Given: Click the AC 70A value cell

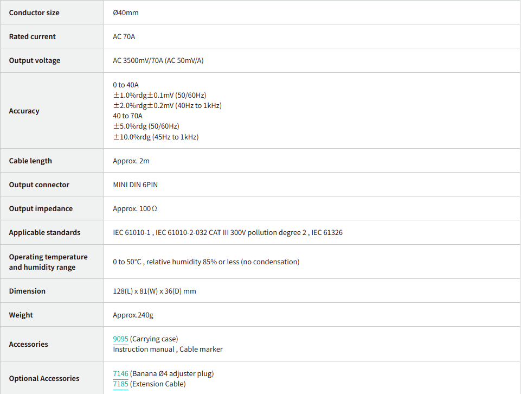Looking at the screenshot, I should point(124,36).
